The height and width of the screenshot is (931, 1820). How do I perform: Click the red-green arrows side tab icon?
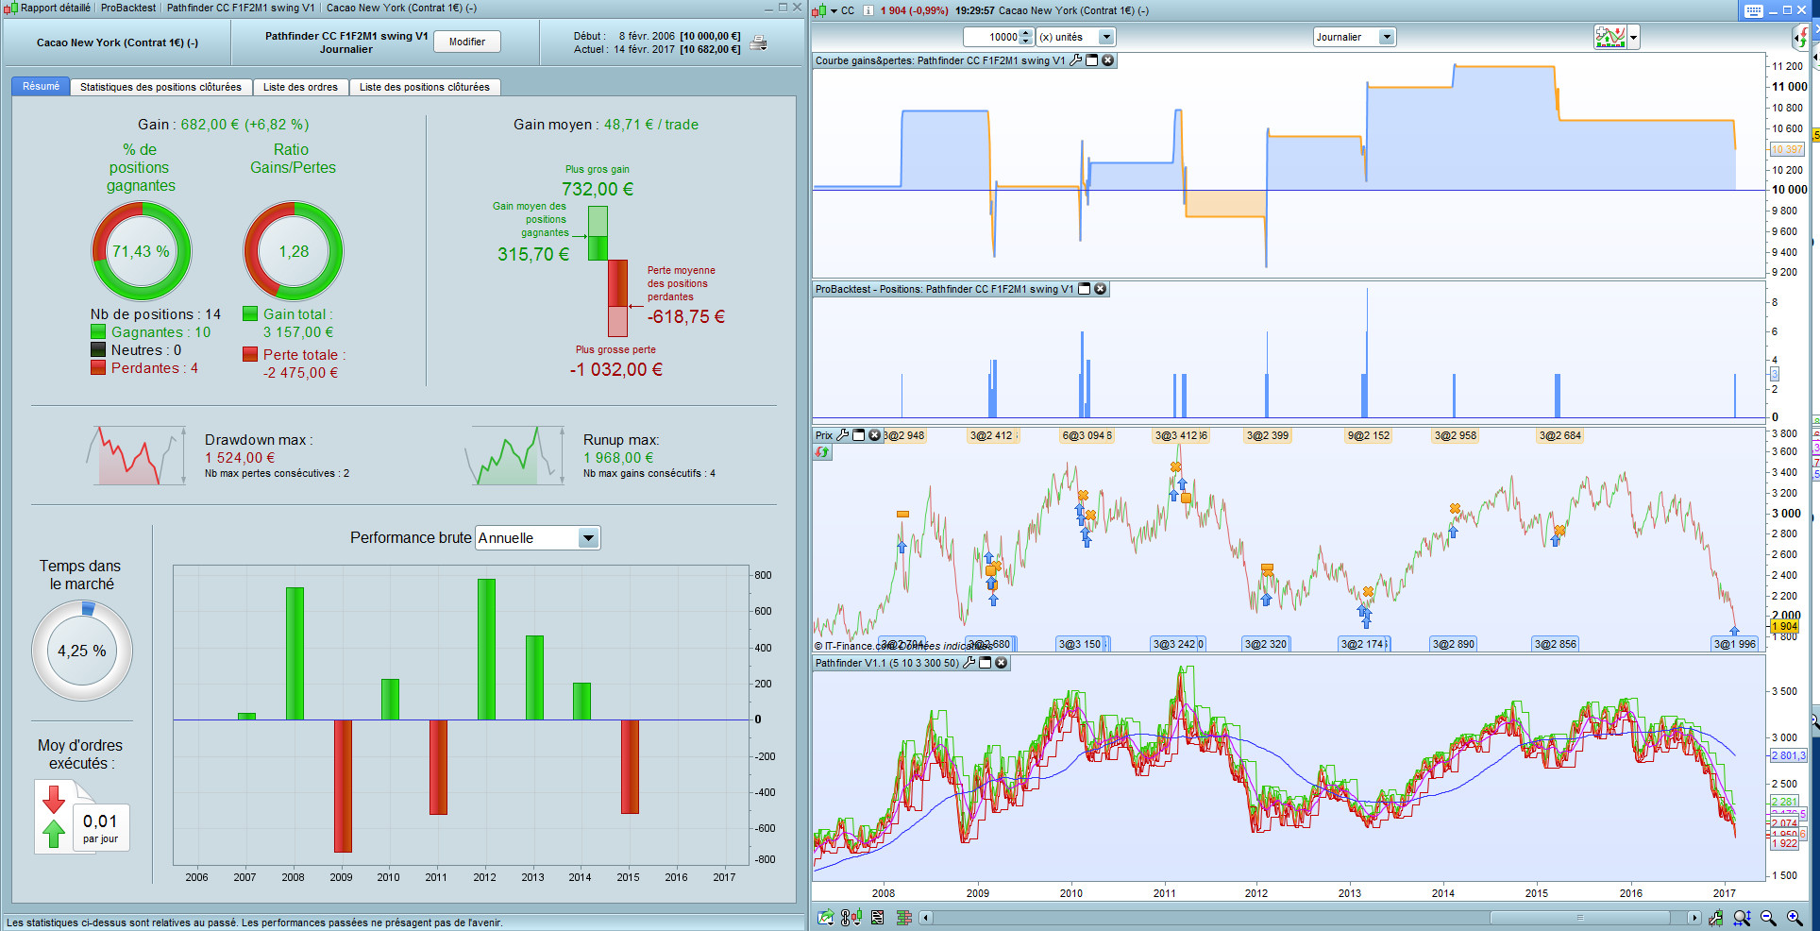point(1801,37)
